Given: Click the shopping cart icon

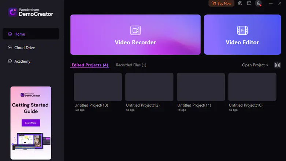Looking at the screenshot, I should point(214,3).
